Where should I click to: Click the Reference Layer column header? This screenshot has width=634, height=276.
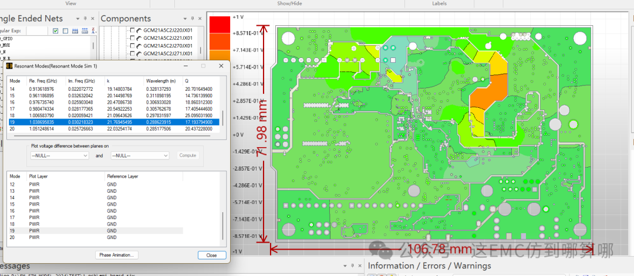tap(123, 176)
